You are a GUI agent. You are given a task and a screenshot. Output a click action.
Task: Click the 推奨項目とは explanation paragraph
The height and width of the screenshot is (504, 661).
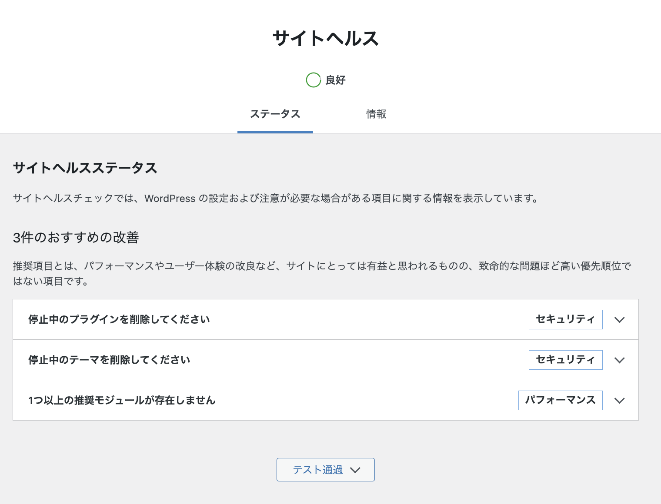tap(322, 266)
